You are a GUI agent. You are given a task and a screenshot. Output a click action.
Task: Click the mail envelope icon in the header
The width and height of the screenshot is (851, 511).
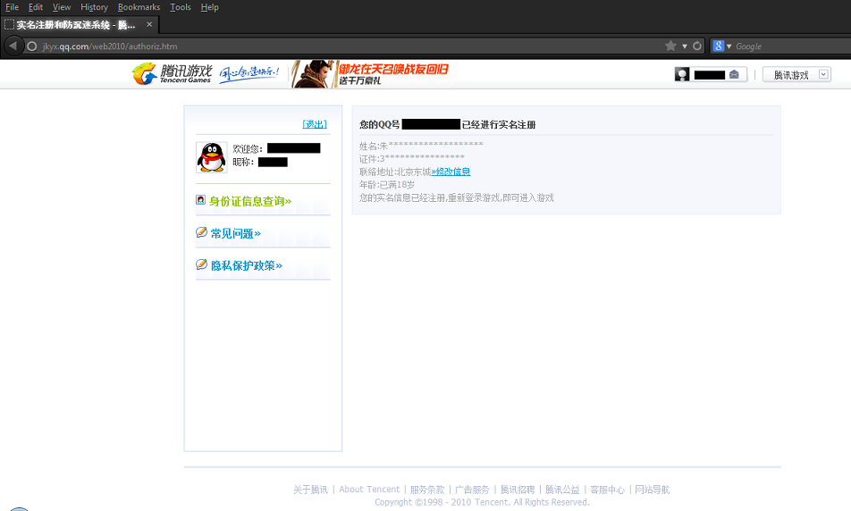(734, 75)
